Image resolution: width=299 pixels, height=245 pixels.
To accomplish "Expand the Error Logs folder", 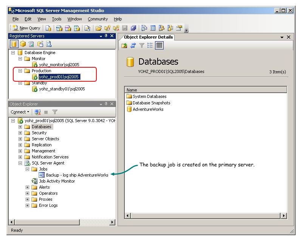I will point(28,206).
